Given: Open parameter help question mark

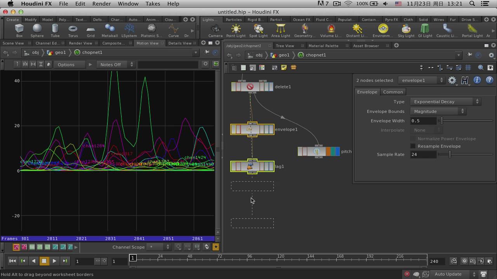Looking at the screenshot, I should tap(489, 80).
